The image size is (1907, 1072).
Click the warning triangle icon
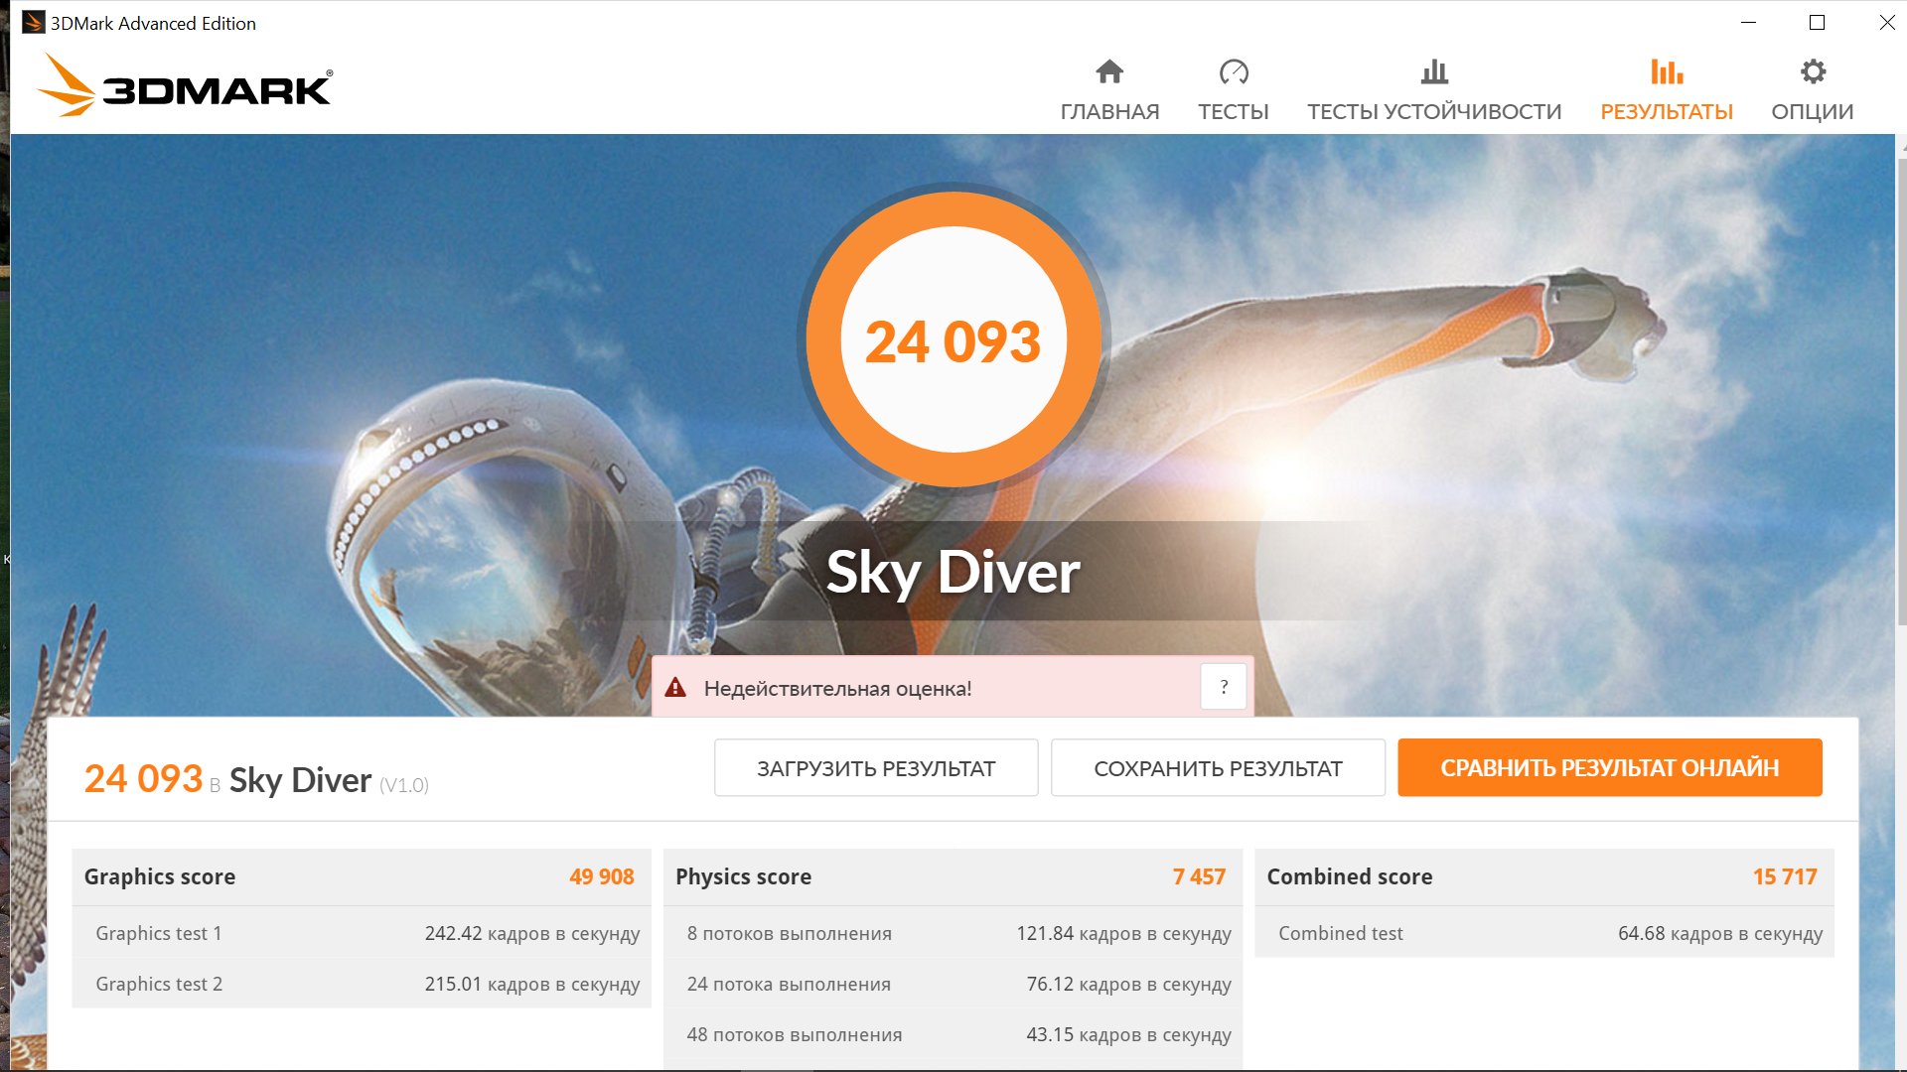(675, 687)
